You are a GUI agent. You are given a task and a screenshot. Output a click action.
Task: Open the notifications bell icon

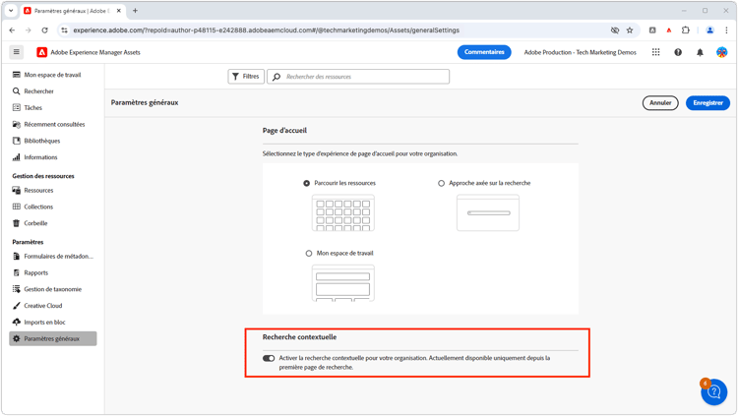(700, 52)
